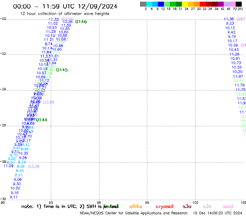Select the yellow 24 ft legend swatch
This screenshot has height=216, width=246.
pyautogui.click(x=185, y=4)
